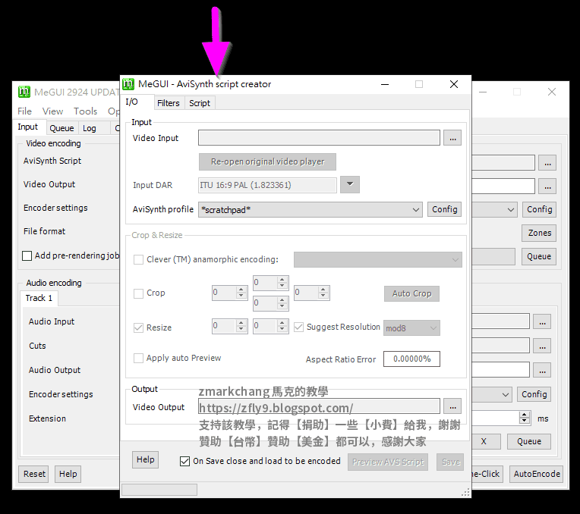Toggle the Resize checkbox

pyautogui.click(x=138, y=328)
